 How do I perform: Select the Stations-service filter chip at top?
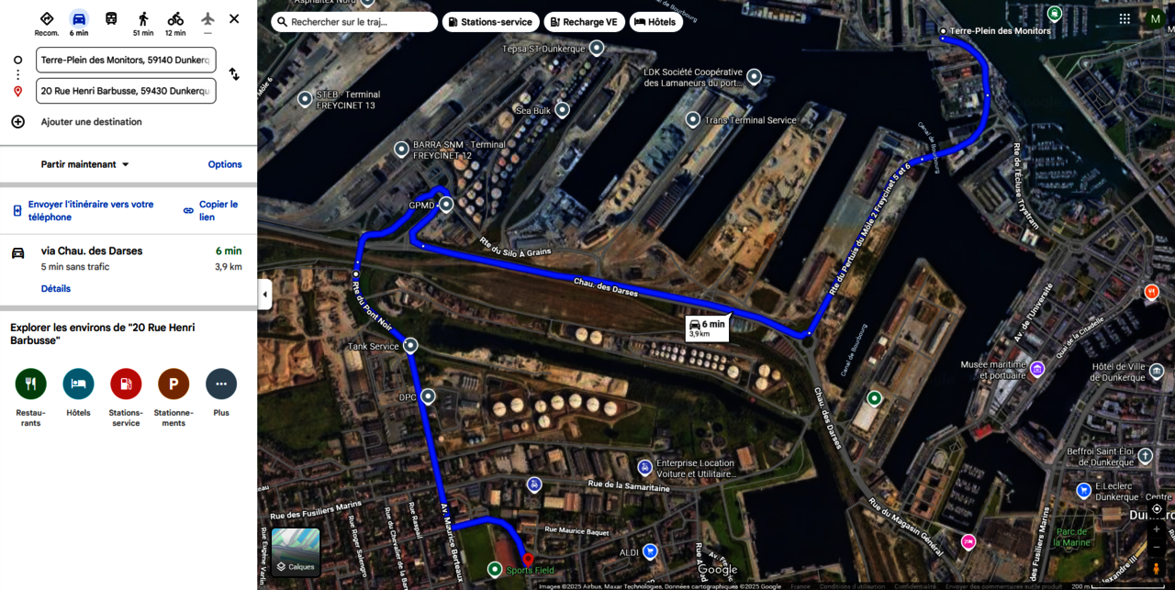490,22
